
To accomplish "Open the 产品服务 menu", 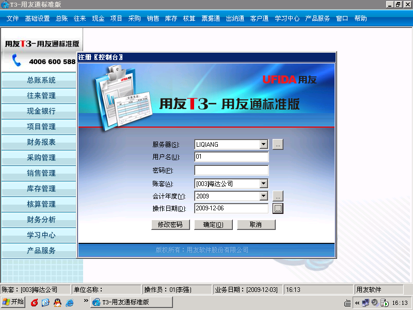I will (317, 19).
